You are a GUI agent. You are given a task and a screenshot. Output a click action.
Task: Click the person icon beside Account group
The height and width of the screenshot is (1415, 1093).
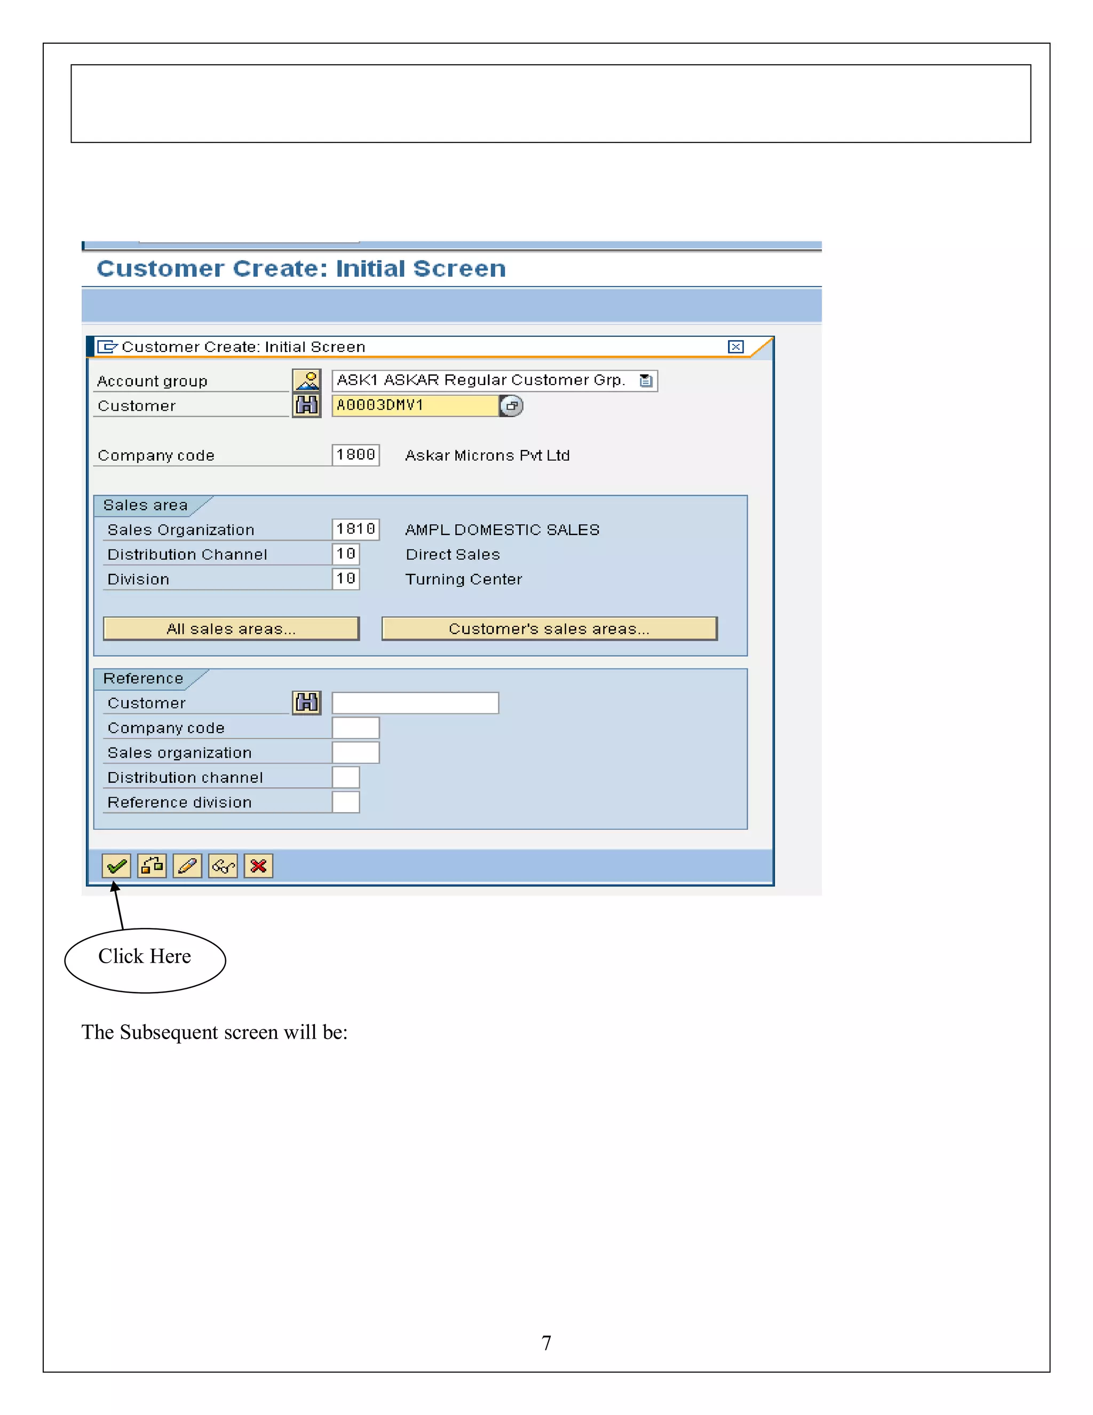(307, 380)
